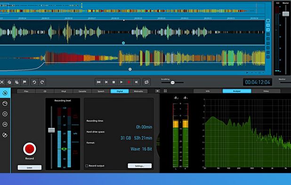Click the Listen button
Screen dimensions: 291x185
[x=30, y=168]
